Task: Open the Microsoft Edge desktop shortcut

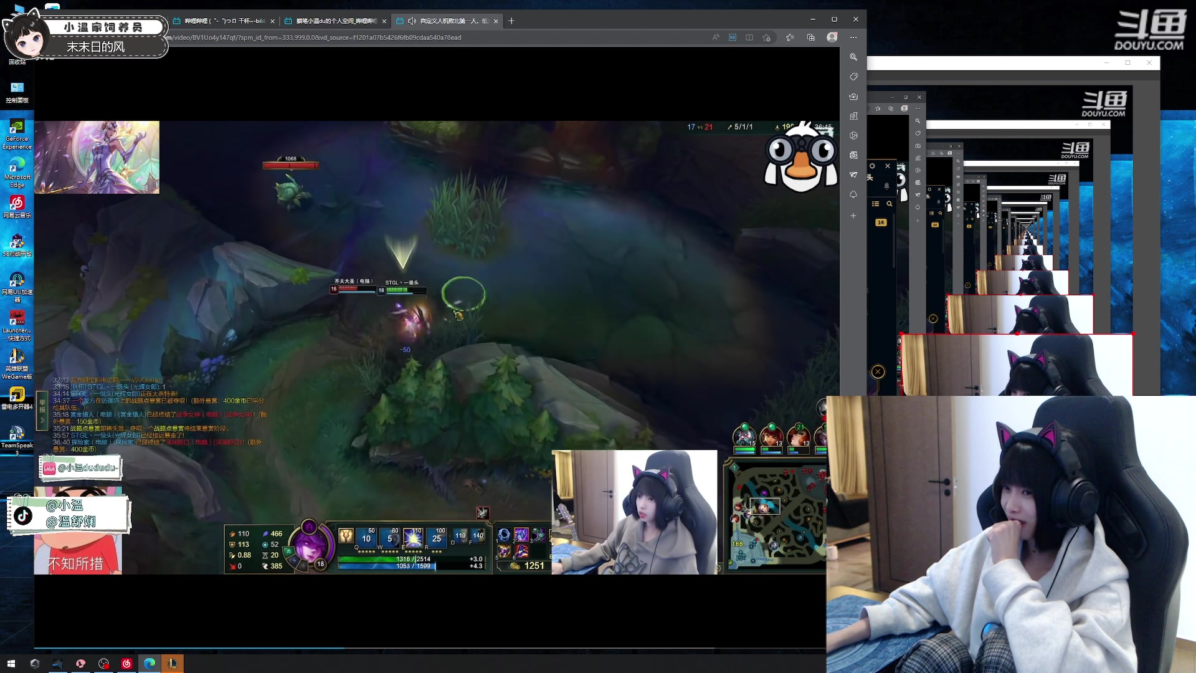Action: point(17,173)
